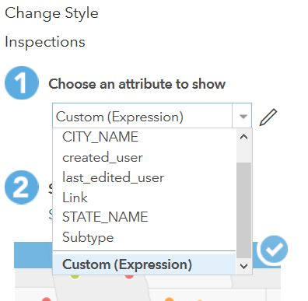This screenshot has width=308, height=301.
Task: Select Subtype attribute option
Action: coord(145,237)
